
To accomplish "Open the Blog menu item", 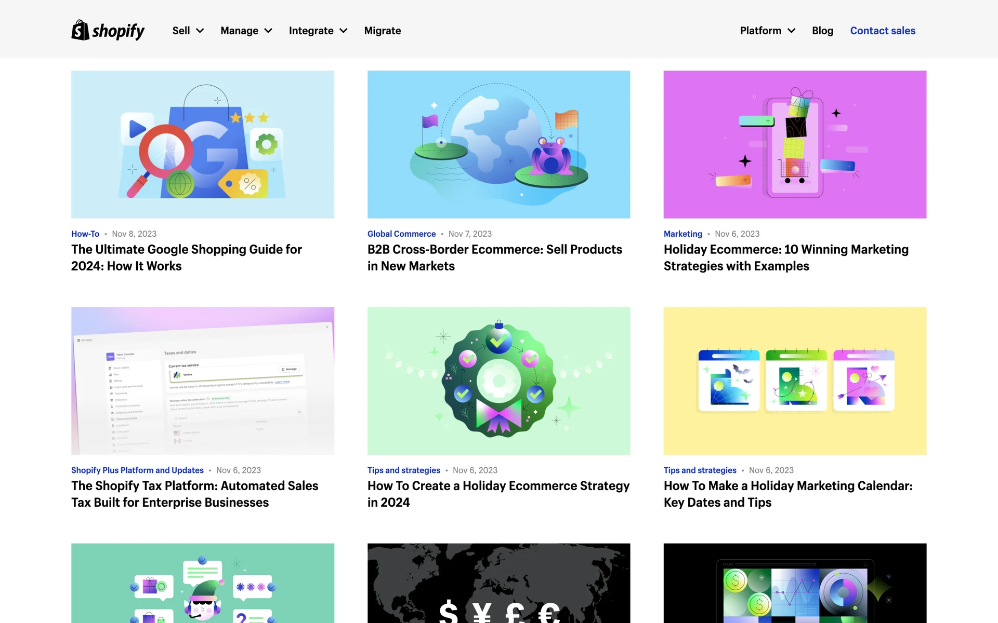I will [822, 31].
